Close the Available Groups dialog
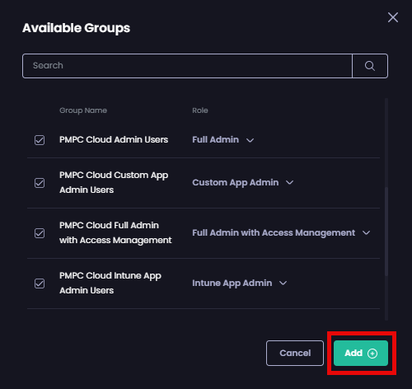 393,17
